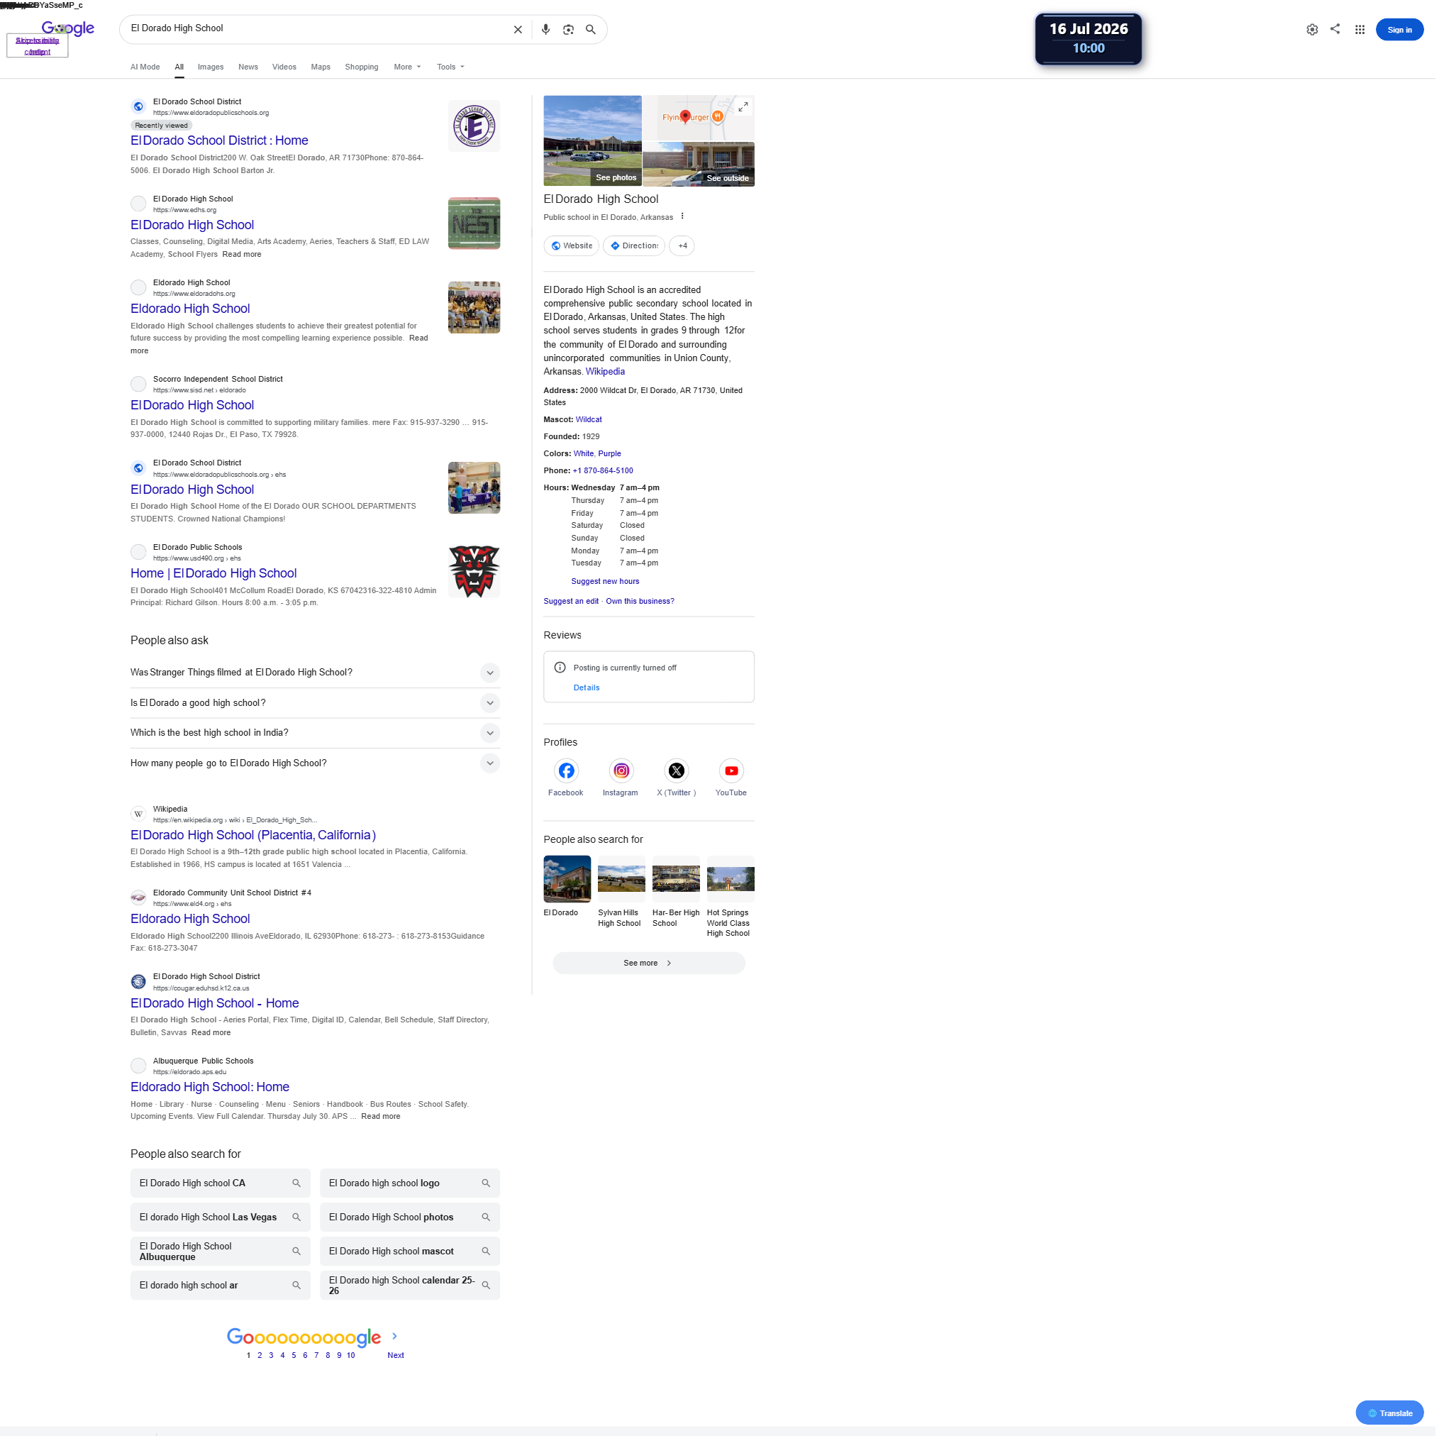This screenshot has height=1436, width=1444.
Task: Expand the map in knowledge panel
Action: tap(748, 108)
